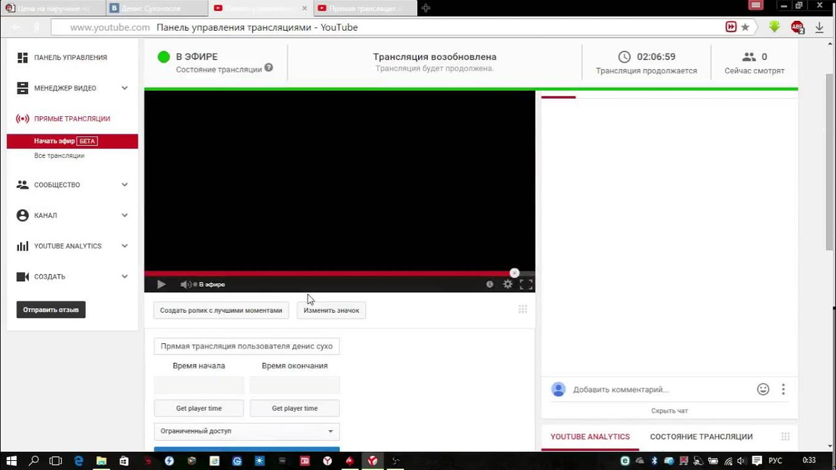
Task: Click Get player time under Время окончания
Action: 295,408
